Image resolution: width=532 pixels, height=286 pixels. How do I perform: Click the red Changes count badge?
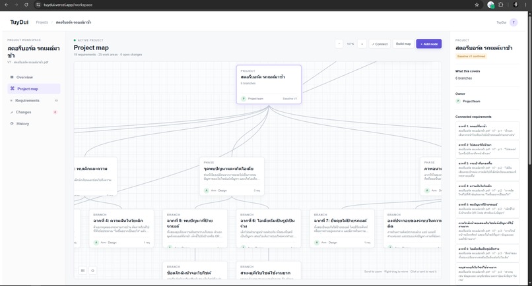(55, 112)
